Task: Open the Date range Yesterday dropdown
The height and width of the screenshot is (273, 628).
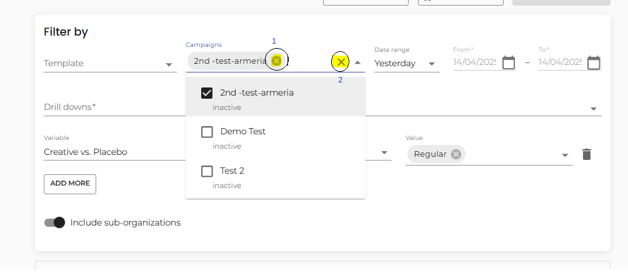Action: (x=432, y=64)
